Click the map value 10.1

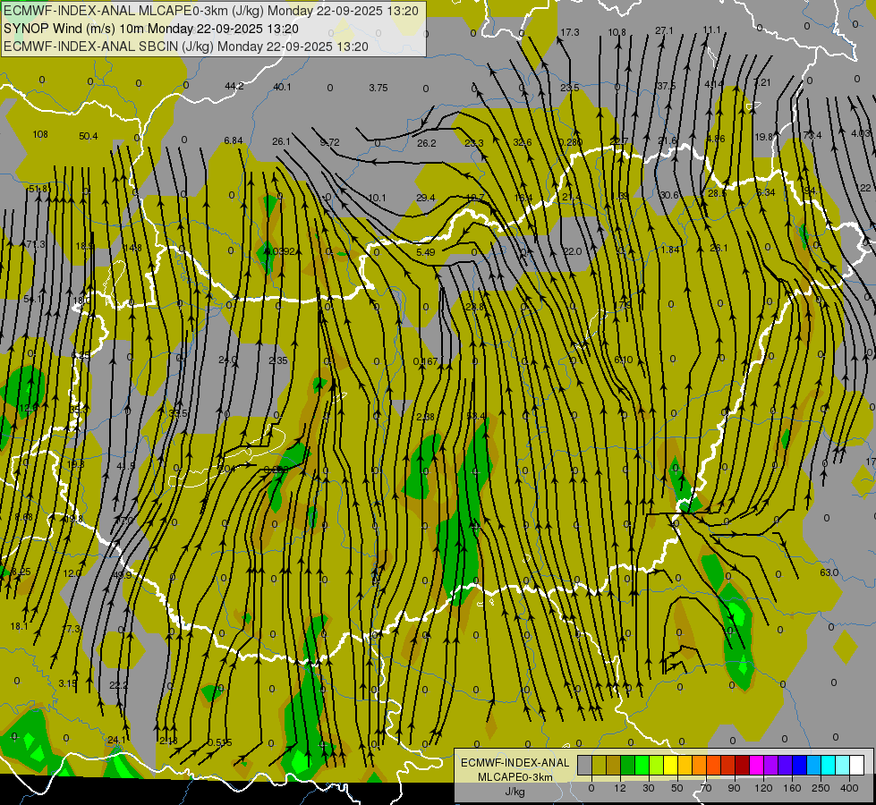(x=377, y=198)
